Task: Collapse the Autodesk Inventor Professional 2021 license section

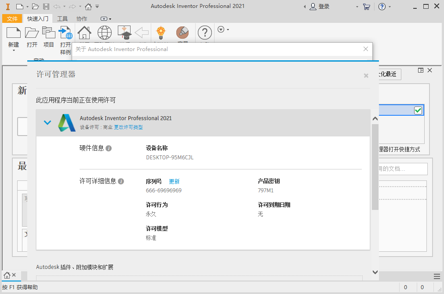Action: tap(47, 122)
